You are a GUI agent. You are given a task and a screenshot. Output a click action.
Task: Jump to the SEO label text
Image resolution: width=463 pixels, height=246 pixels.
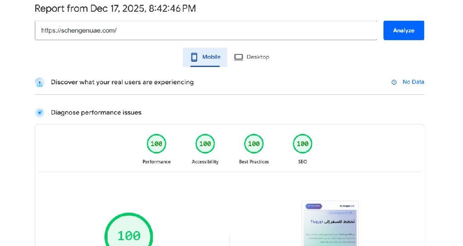302,162
